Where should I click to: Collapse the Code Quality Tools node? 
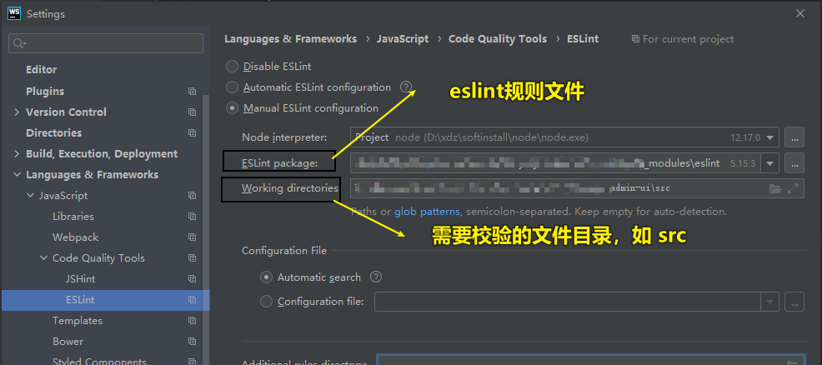coord(44,258)
